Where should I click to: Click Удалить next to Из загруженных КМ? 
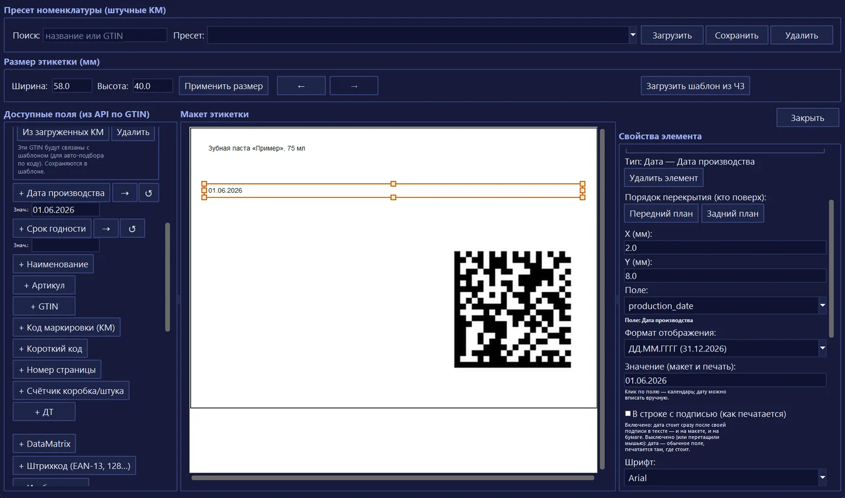pyautogui.click(x=133, y=132)
